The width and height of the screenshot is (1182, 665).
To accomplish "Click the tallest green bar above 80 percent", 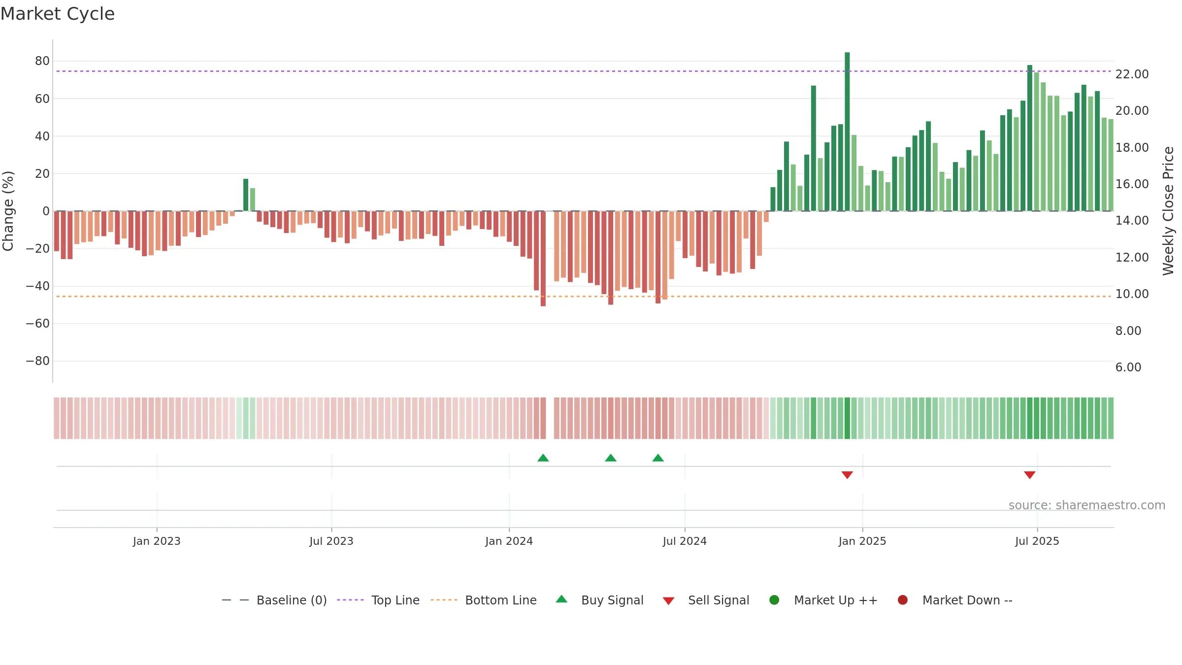I will click(x=847, y=132).
